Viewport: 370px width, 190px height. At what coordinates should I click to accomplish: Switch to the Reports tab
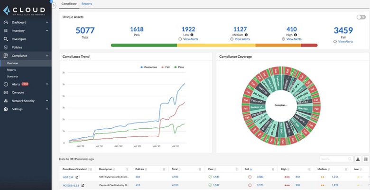coord(86,4)
